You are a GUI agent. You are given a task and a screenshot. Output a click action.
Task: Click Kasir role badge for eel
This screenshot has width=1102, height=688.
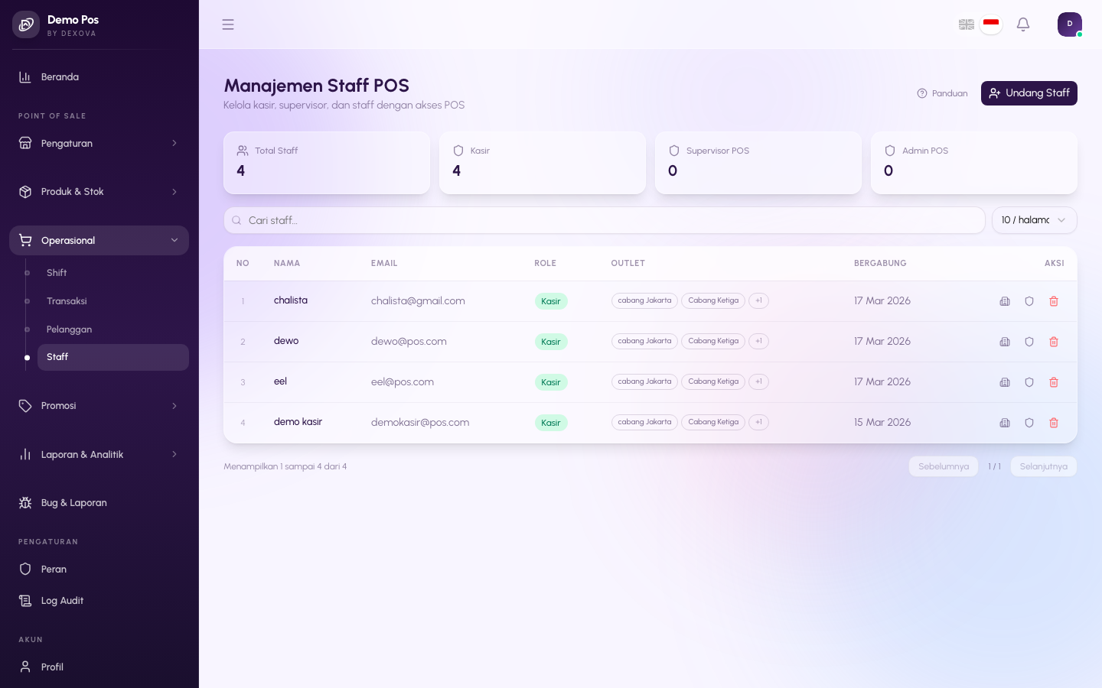pos(551,382)
